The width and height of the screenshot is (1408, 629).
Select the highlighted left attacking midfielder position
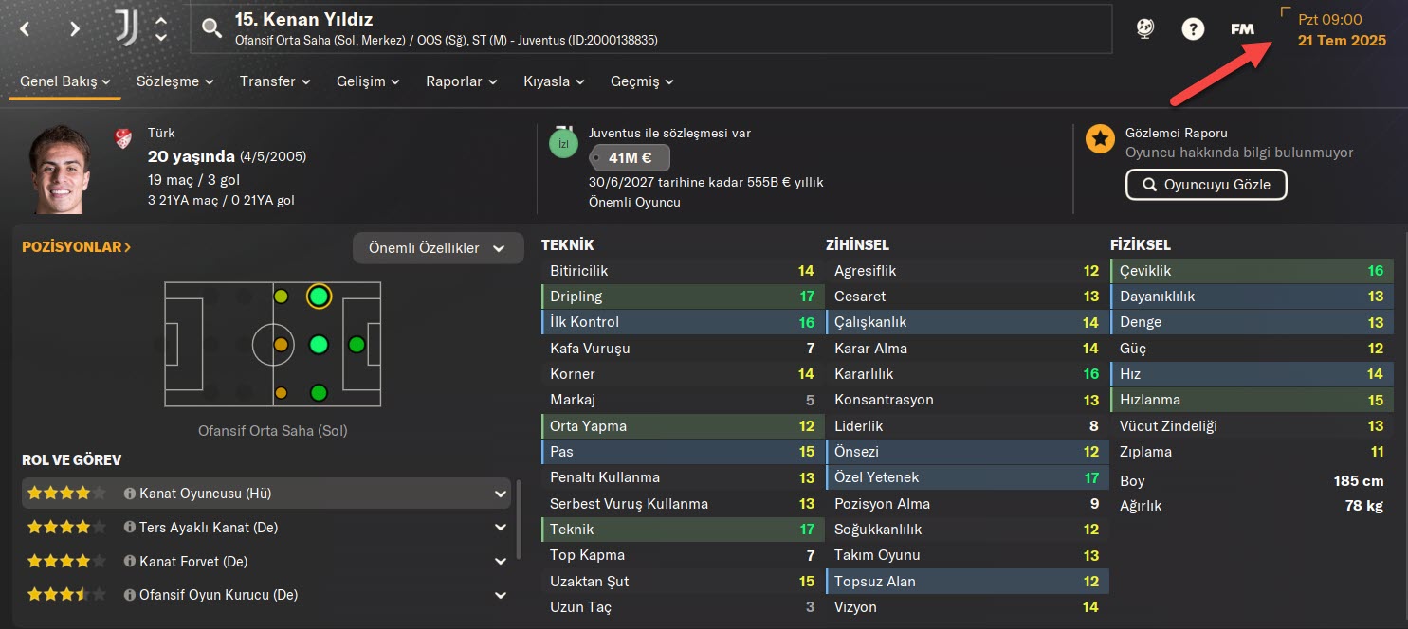[319, 297]
